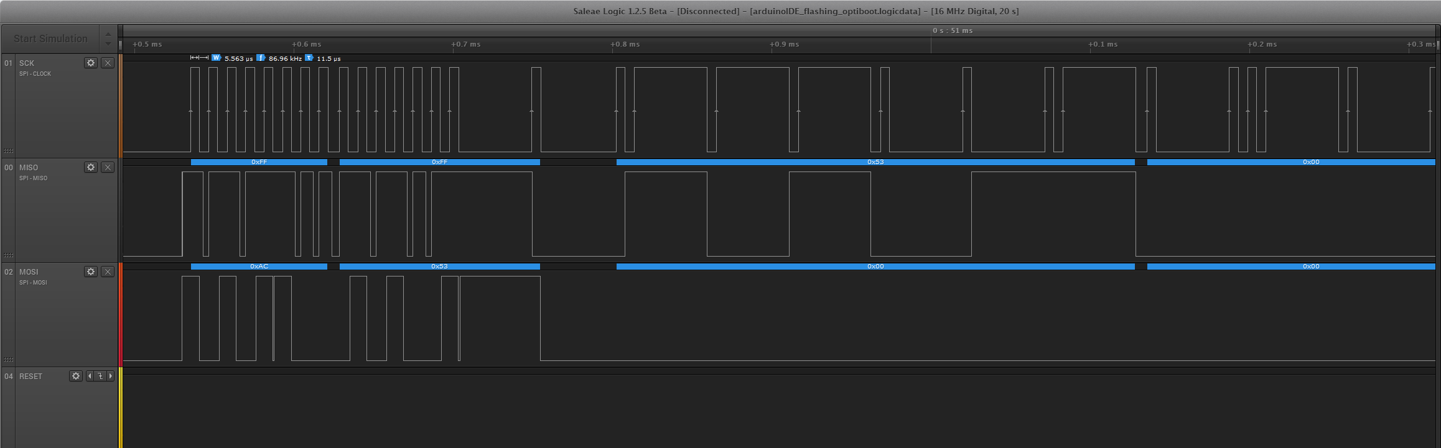Click channel number 00 of MISO
Screen dimensions: 1441x448
[x=9, y=168]
